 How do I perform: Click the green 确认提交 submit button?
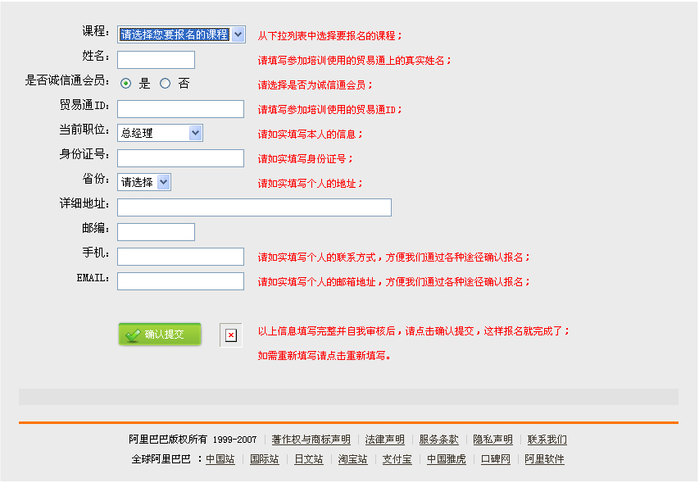coord(160,334)
